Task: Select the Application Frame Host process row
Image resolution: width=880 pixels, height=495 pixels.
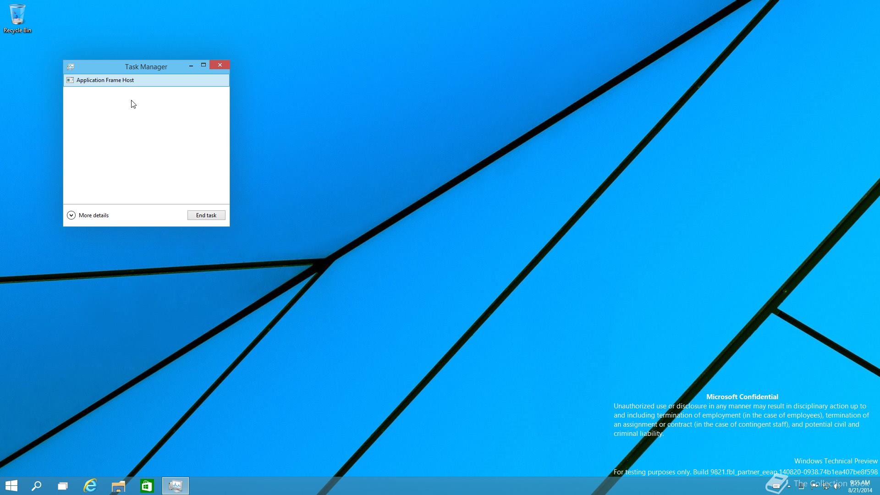Action: 146,80
